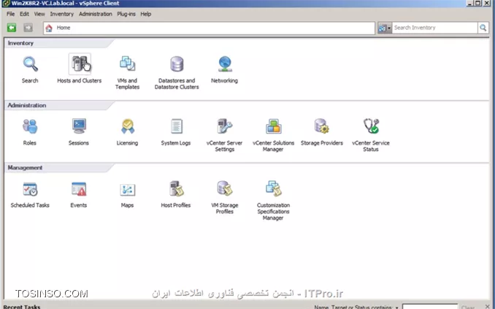Open the Edit menu
Image resolution: width=495 pixels, height=309 pixels.
click(x=24, y=14)
